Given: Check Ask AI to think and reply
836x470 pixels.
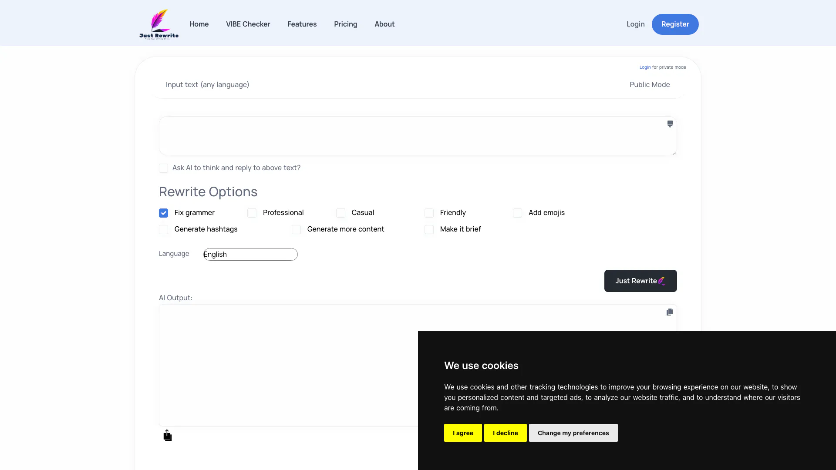Looking at the screenshot, I should click(x=163, y=168).
